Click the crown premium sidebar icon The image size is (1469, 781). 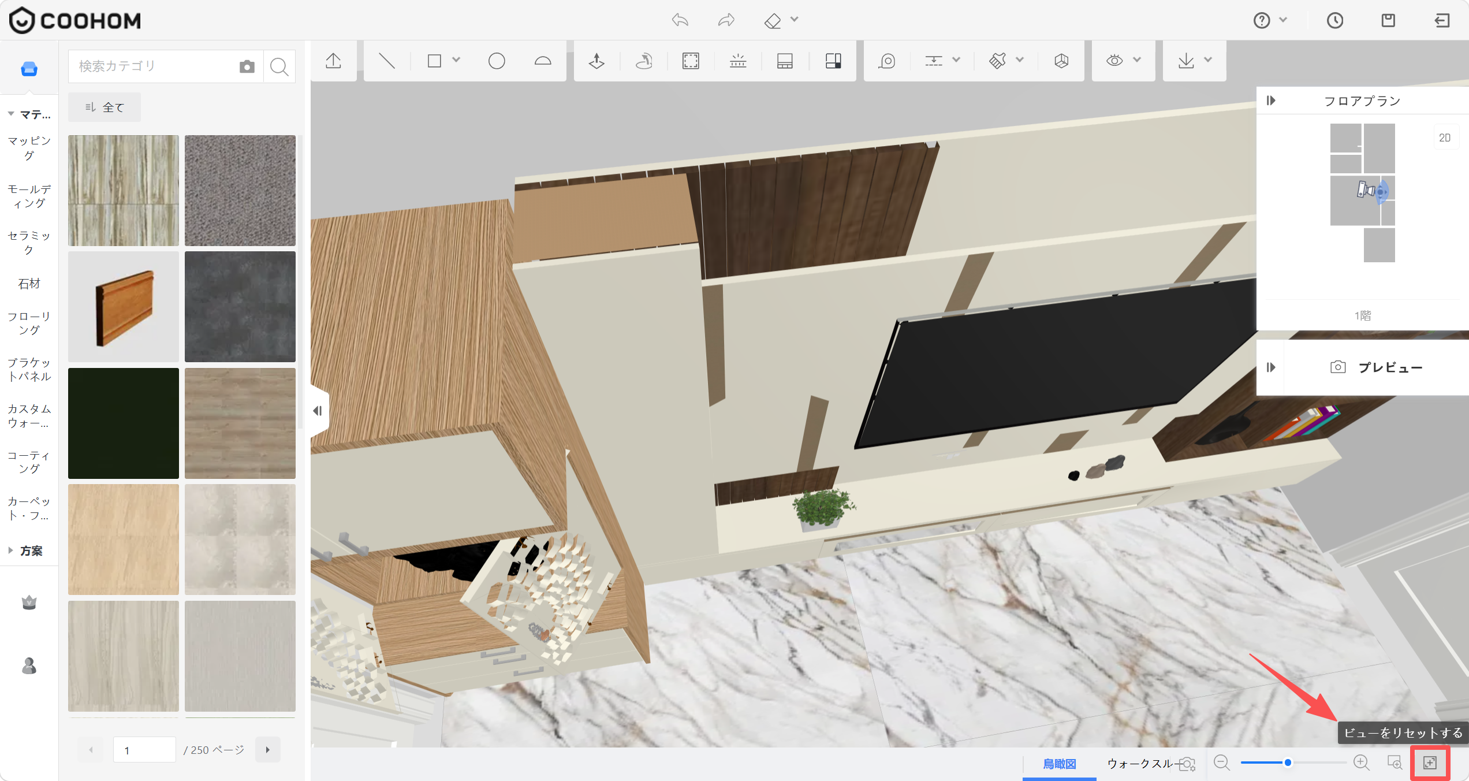point(29,603)
